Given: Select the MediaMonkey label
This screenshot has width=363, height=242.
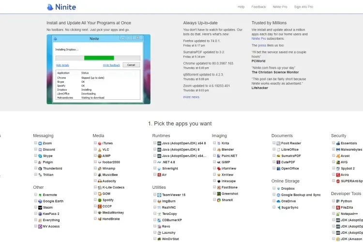Looking at the screenshot, I should (113, 212).
